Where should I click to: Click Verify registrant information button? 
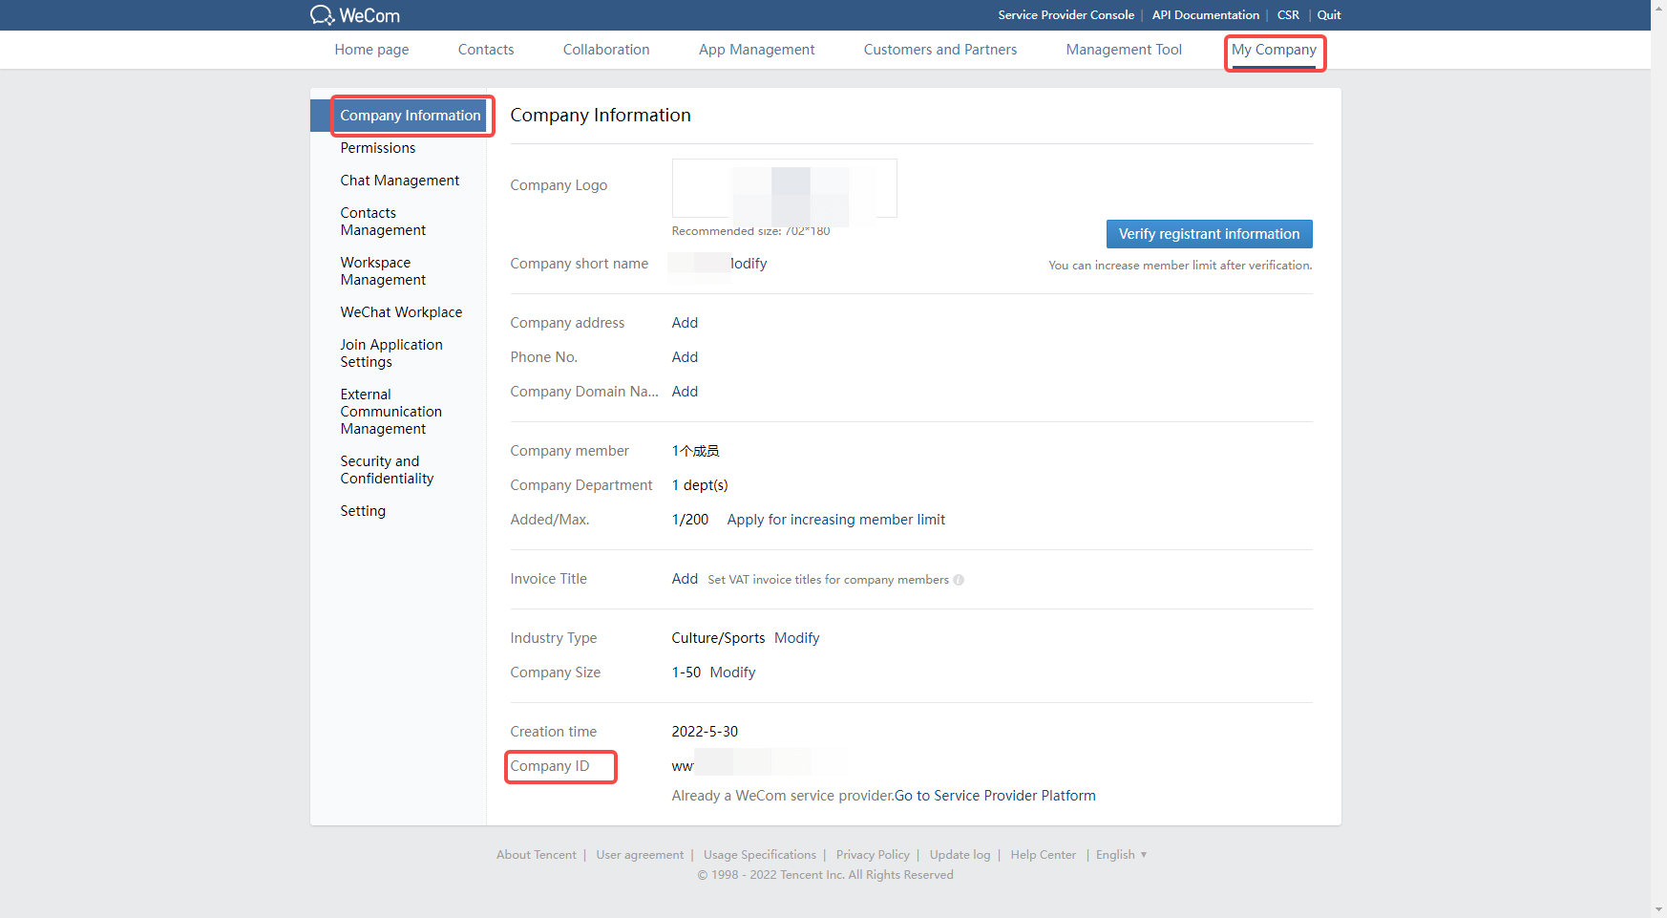click(1209, 234)
